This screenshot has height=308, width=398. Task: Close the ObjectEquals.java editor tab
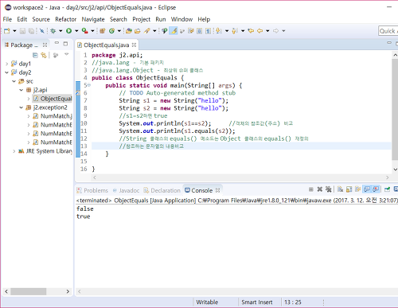click(135, 45)
